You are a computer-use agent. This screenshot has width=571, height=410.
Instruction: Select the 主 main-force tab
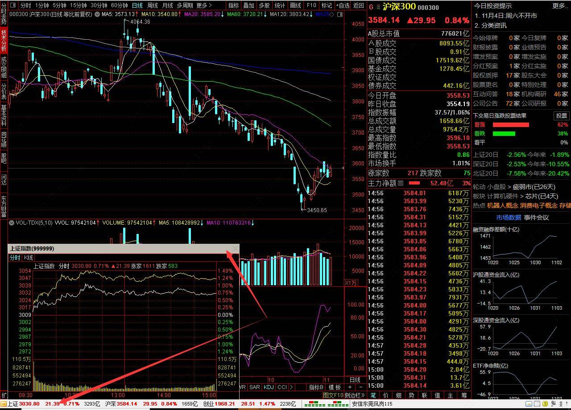click(451, 395)
